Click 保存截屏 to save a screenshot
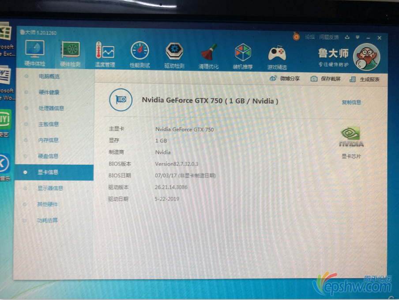The height and width of the screenshot is (300, 399). 325,79
